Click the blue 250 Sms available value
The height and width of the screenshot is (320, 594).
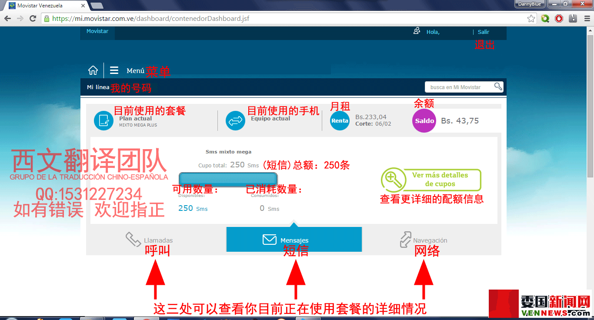point(193,208)
